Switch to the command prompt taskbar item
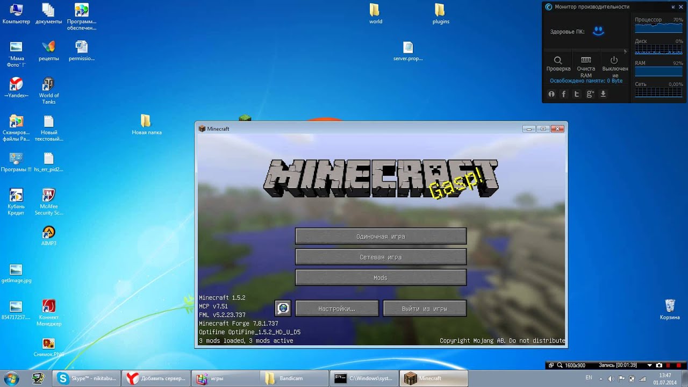The width and height of the screenshot is (688, 387). 364,378
